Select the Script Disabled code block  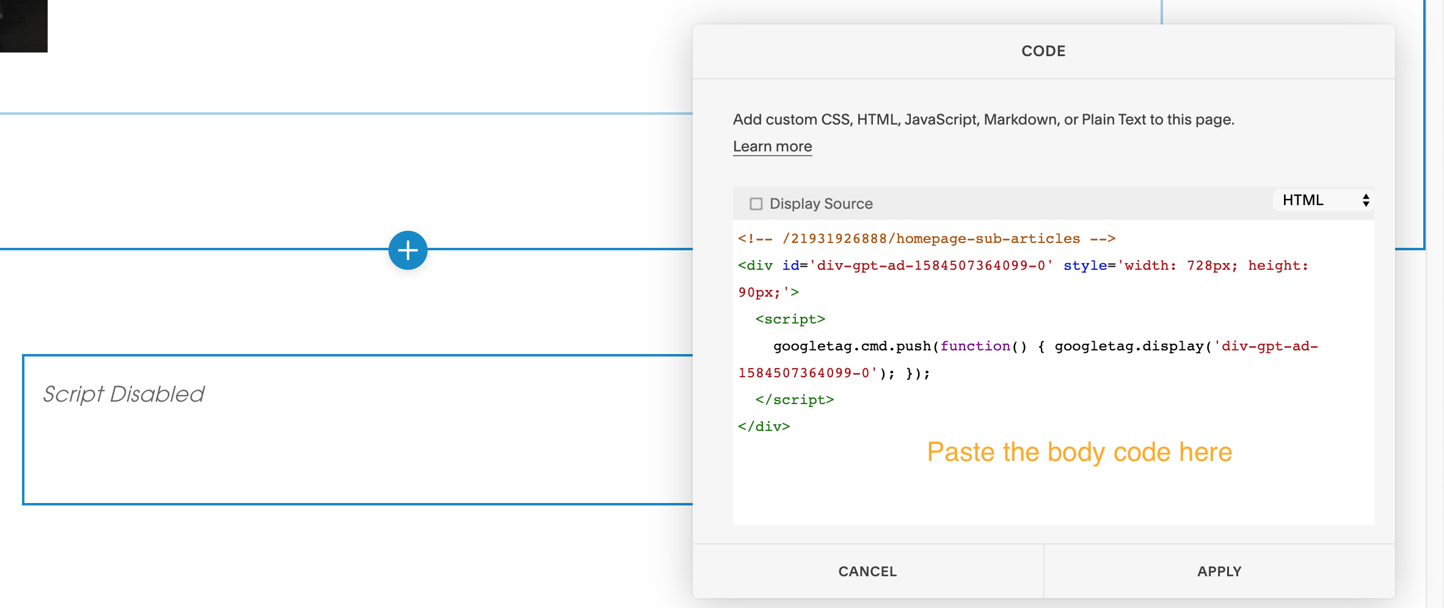pos(358,430)
